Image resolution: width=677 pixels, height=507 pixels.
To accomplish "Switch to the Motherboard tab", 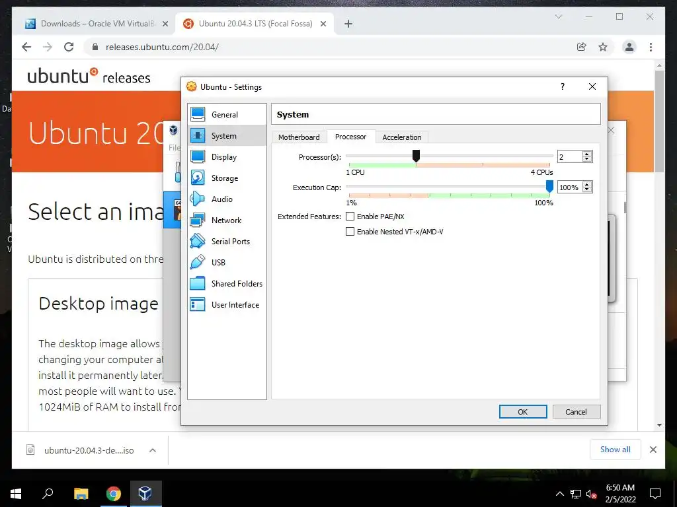I will pos(299,137).
